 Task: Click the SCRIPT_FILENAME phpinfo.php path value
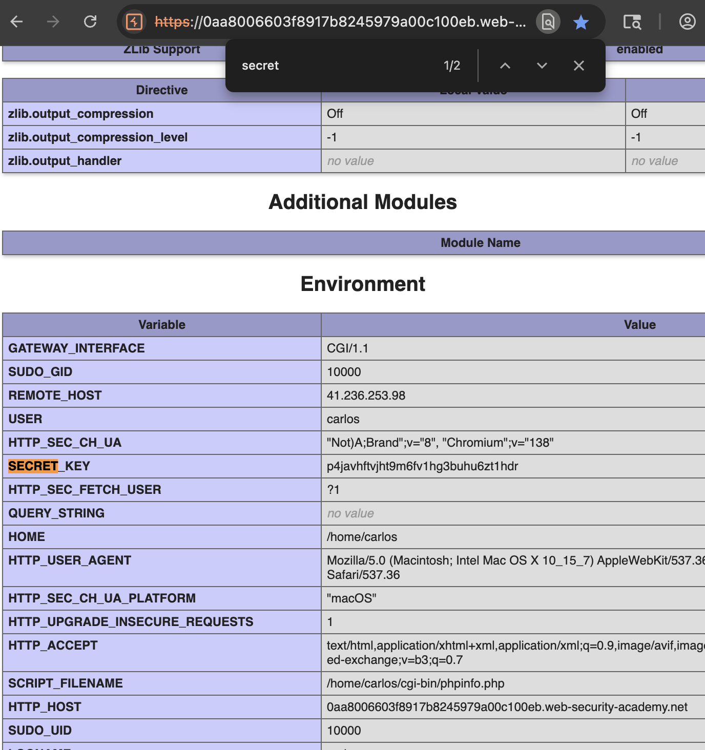[x=416, y=683]
